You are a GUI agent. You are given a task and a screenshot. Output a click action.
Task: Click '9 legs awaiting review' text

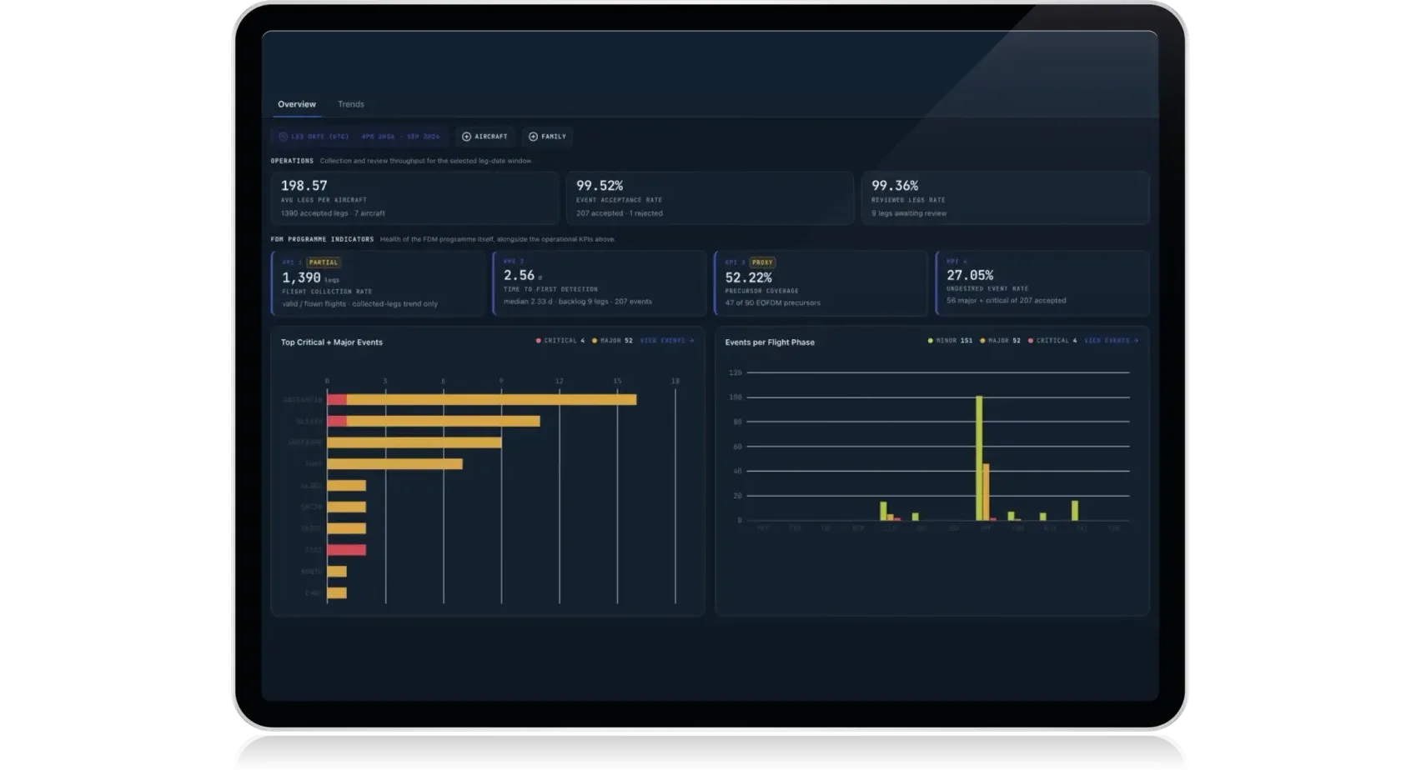(x=909, y=213)
